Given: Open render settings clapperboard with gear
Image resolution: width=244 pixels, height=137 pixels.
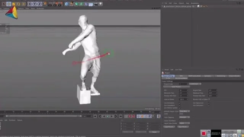Looking at the screenshot, I should [x=60, y=4].
